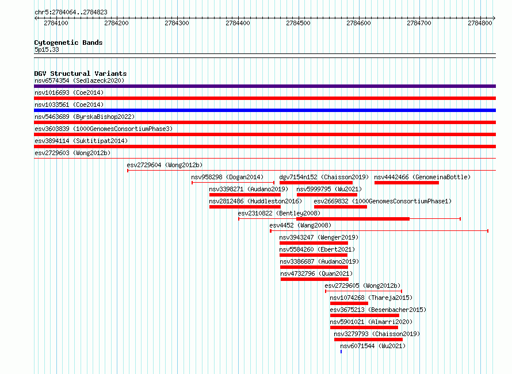
Task: Open nsv4442466 (GenomeinaBottle) label
Action: [422, 177]
